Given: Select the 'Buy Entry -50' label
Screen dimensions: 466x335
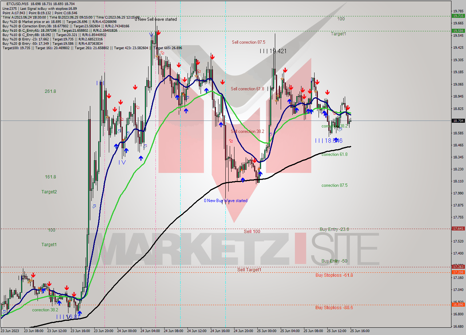Looking at the screenshot, I should tap(334, 261).
